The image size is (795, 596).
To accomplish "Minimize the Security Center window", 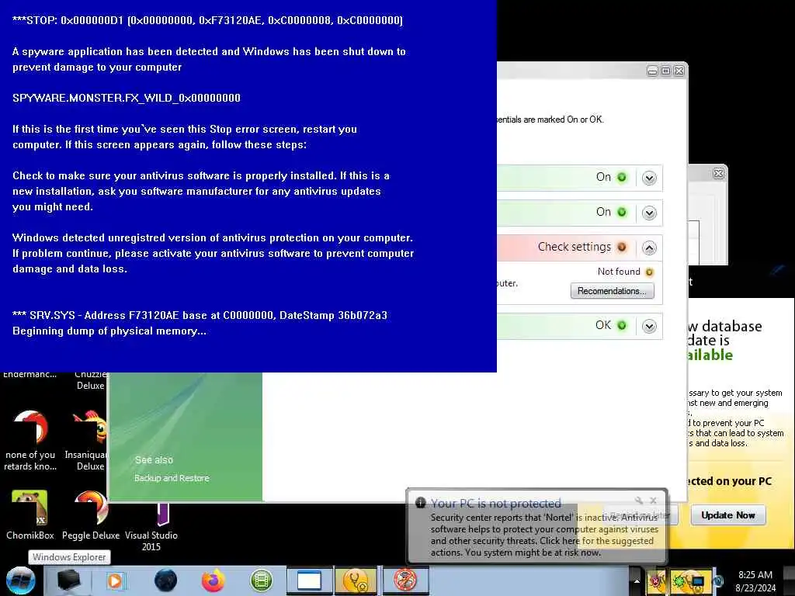I will coord(652,71).
